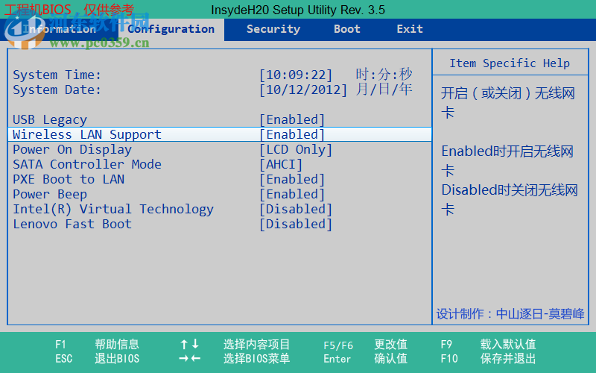This screenshot has height=373, width=596.
Task: Click the F5/F6 更改值 hint
Action: (x=365, y=345)
